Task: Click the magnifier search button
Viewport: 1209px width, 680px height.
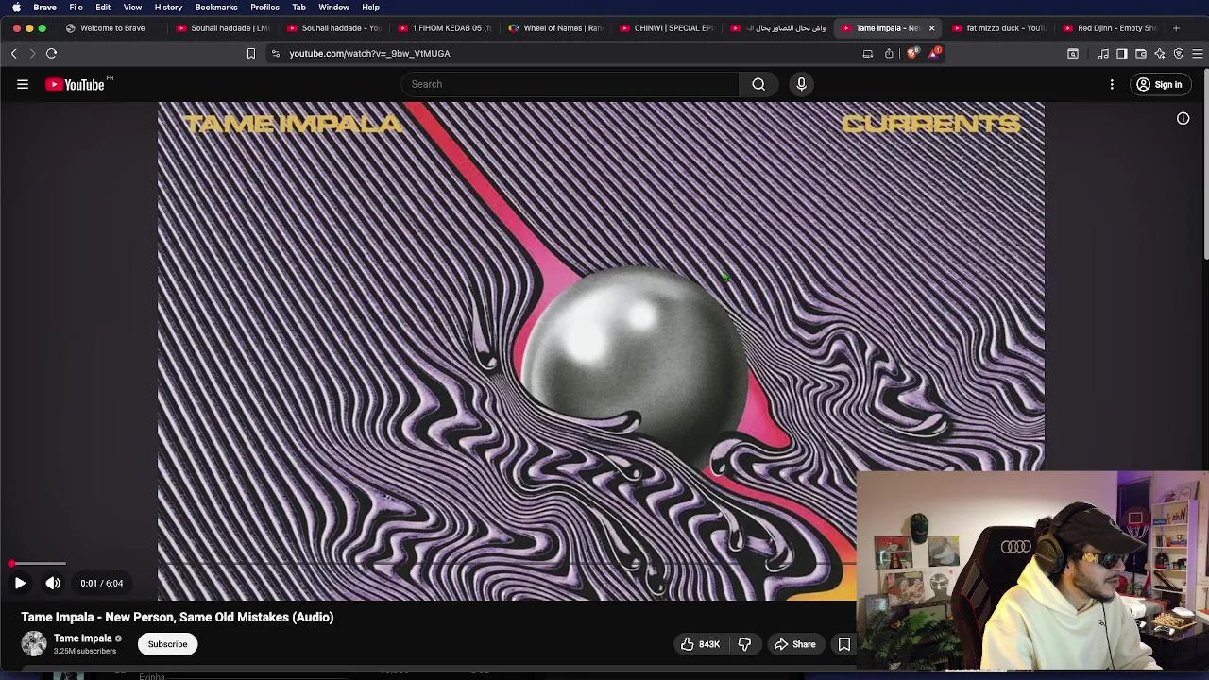Action: point(758,84)
